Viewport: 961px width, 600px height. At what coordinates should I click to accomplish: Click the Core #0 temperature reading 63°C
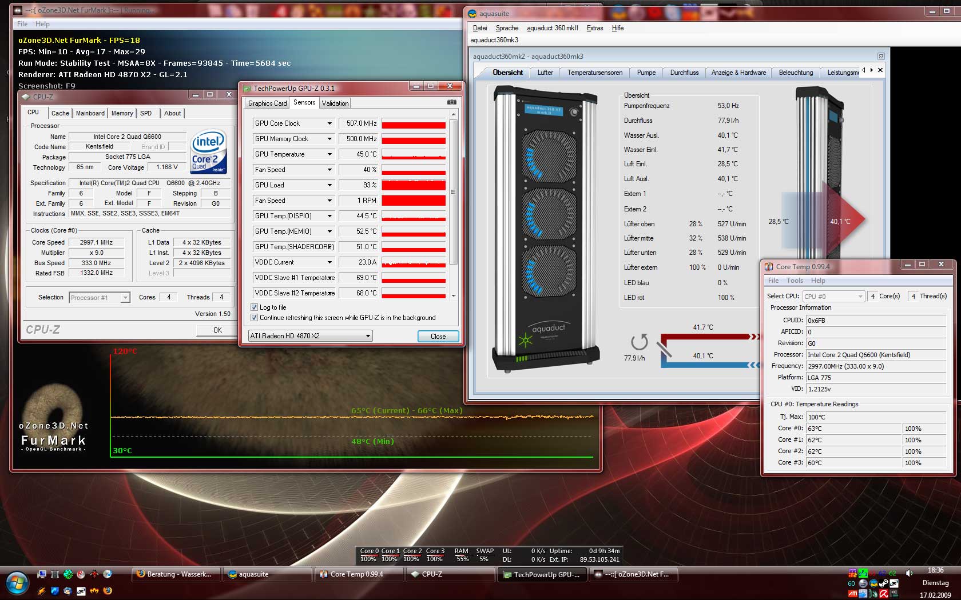(x=853, y=429)
